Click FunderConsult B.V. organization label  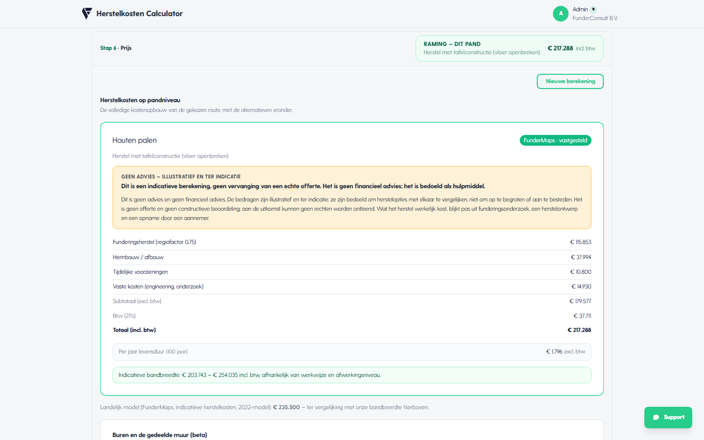tap(595, 18)
